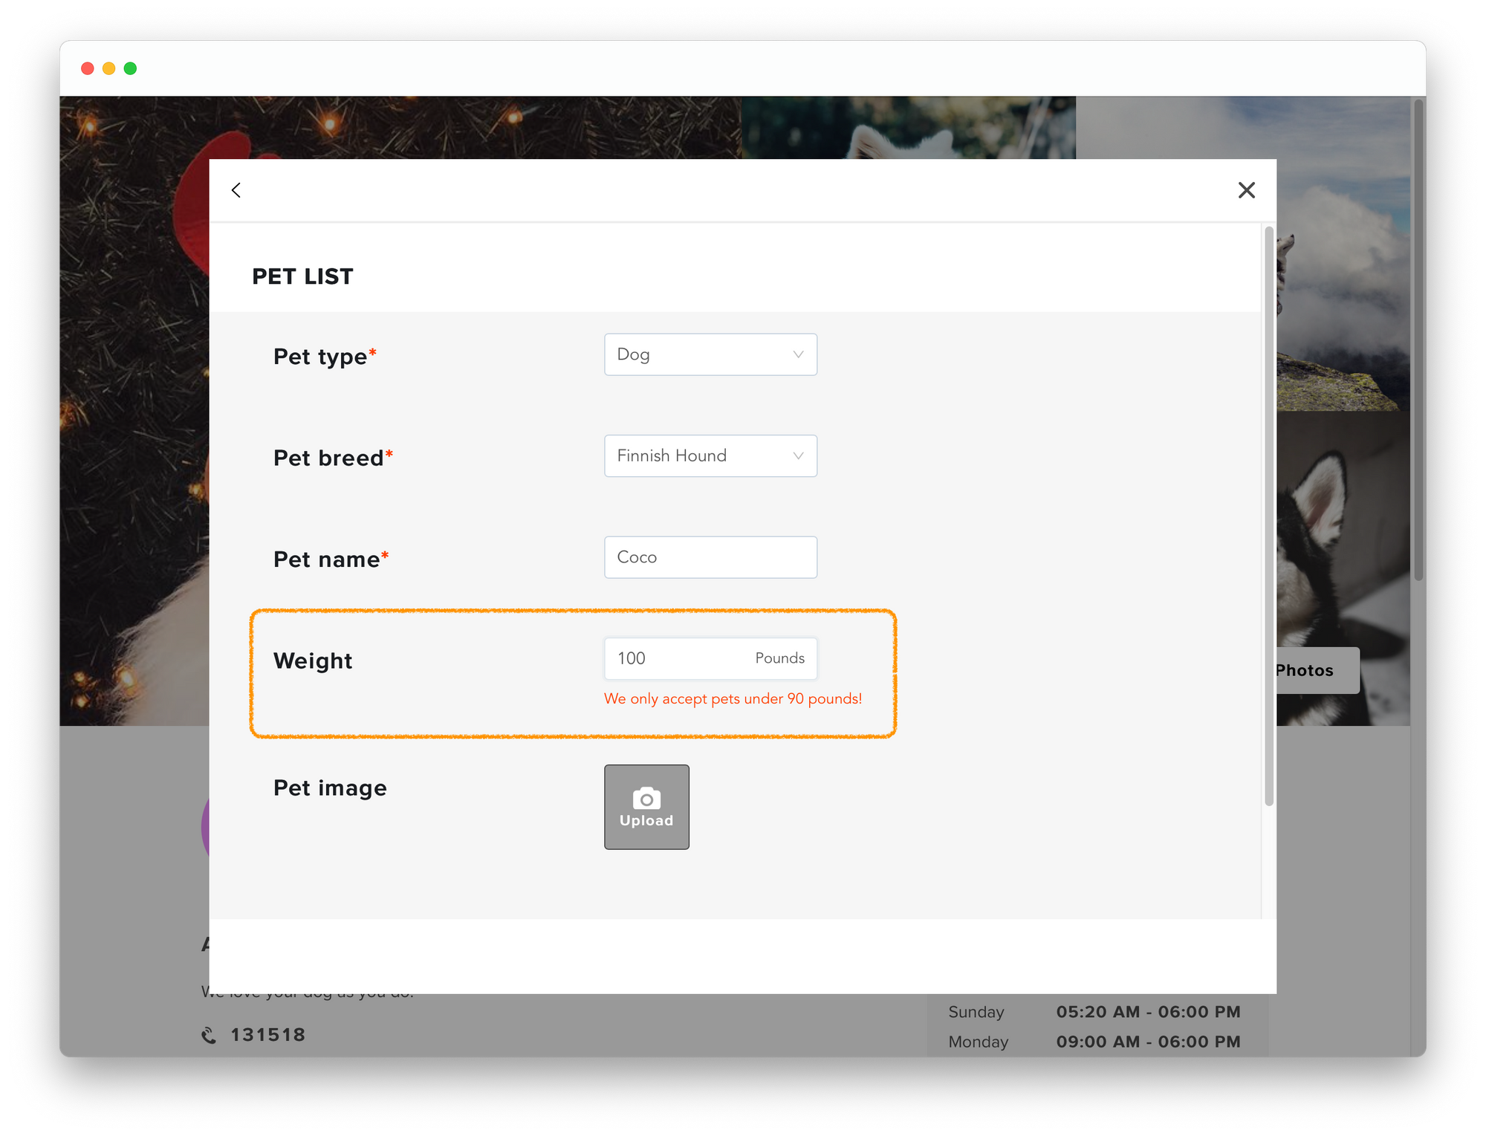Open the Pet type dropdown showing Dog

710,354
